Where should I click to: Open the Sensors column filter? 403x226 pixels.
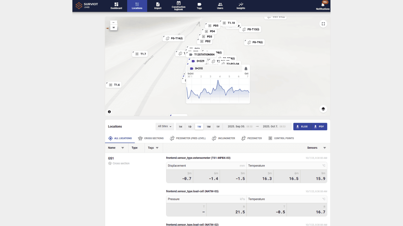click(324, 148)
